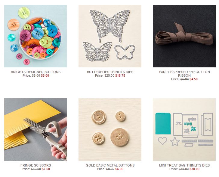Open the Brights Designer Buttons product image
The image size is (219, 177).
35,36
